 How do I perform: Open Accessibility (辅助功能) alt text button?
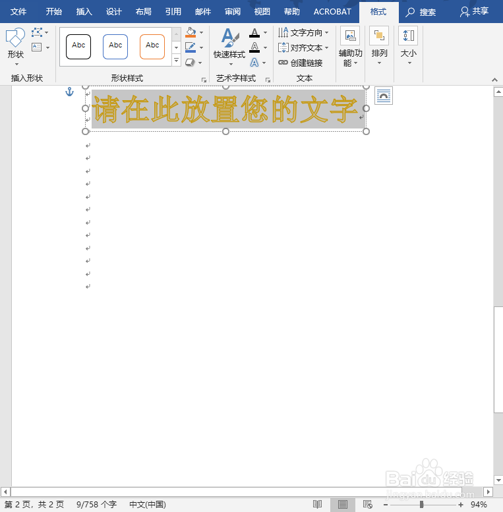[x=350, y=46]
